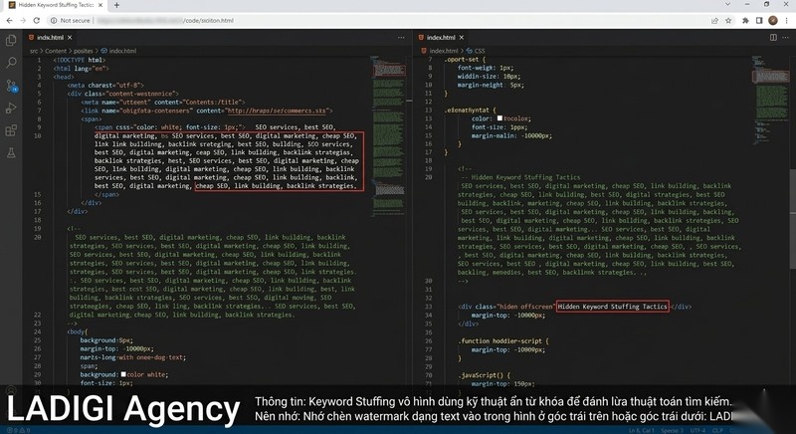Click the src breadcrumb segment
Image resolution: width=796 pixels, height=434 pixels.
click(34, 51)
